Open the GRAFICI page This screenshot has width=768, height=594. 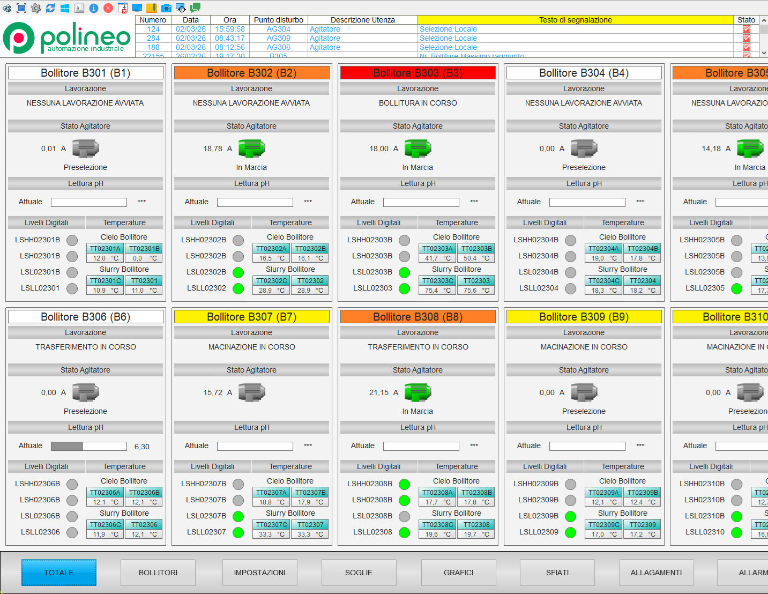click(x=458, y=573)
